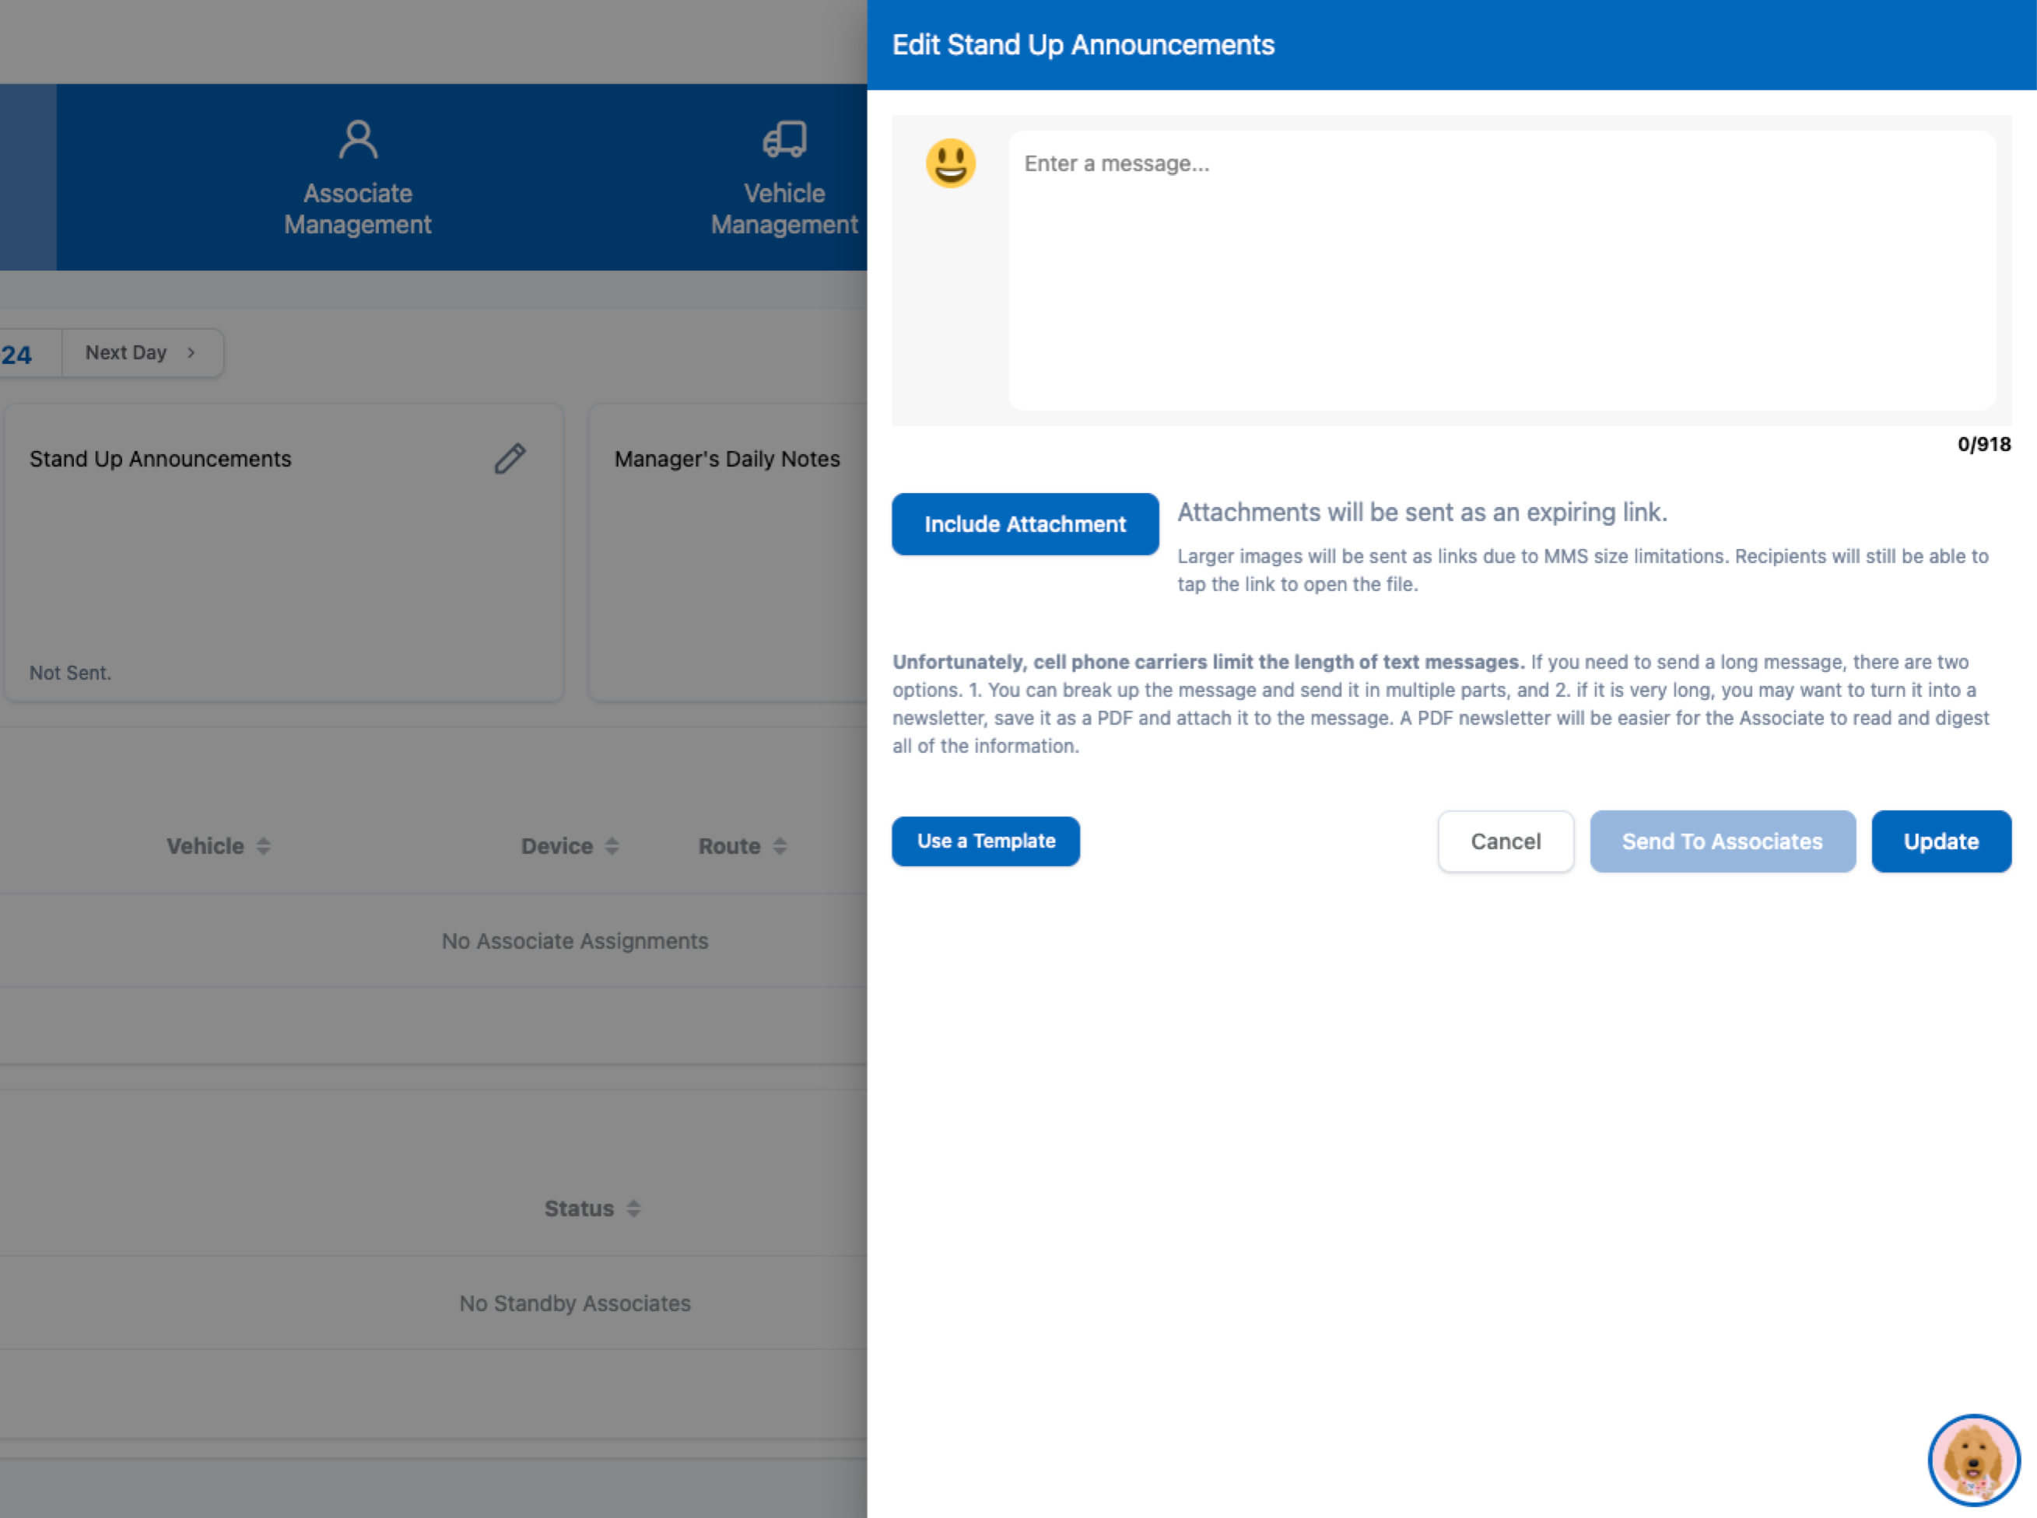Sort by the Status column arrows
Viewport: 2037px width, 1518px height.
[x=633, y=1208]
